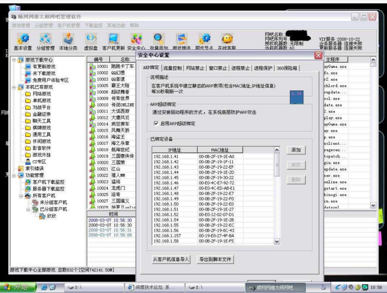The height and width of the screenshot is (293, 387).
Task: Open the 游戏管理 menu
Action: tap(21, 25)
